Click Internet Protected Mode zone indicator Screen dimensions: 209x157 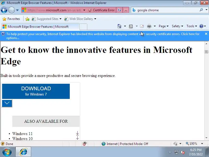coord(125,144)
